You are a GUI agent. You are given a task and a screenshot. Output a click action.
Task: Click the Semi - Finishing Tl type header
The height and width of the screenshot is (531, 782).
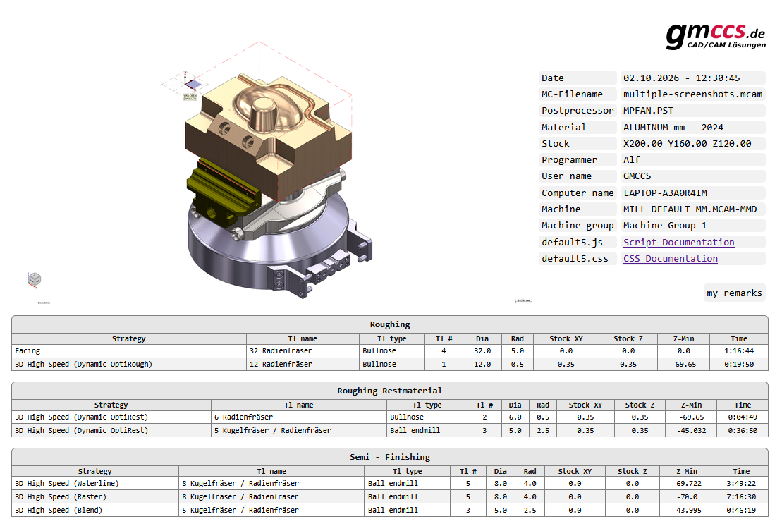click(407, 472)
